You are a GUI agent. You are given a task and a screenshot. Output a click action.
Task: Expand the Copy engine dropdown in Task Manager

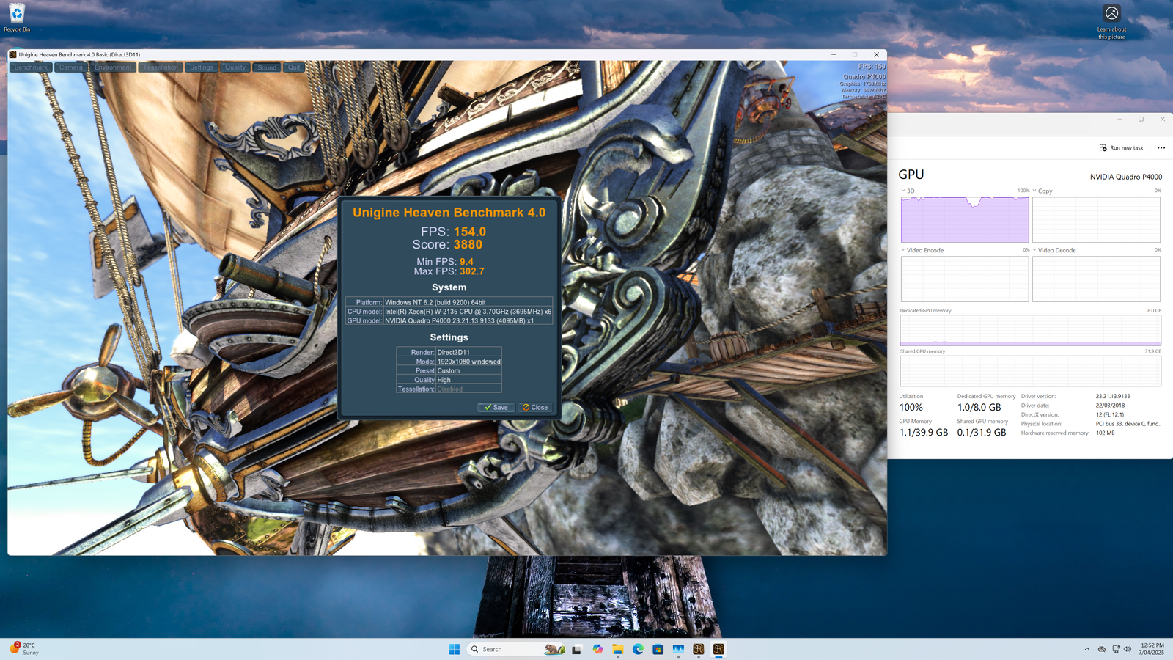pyautogui.click(x=1034, y=191)
